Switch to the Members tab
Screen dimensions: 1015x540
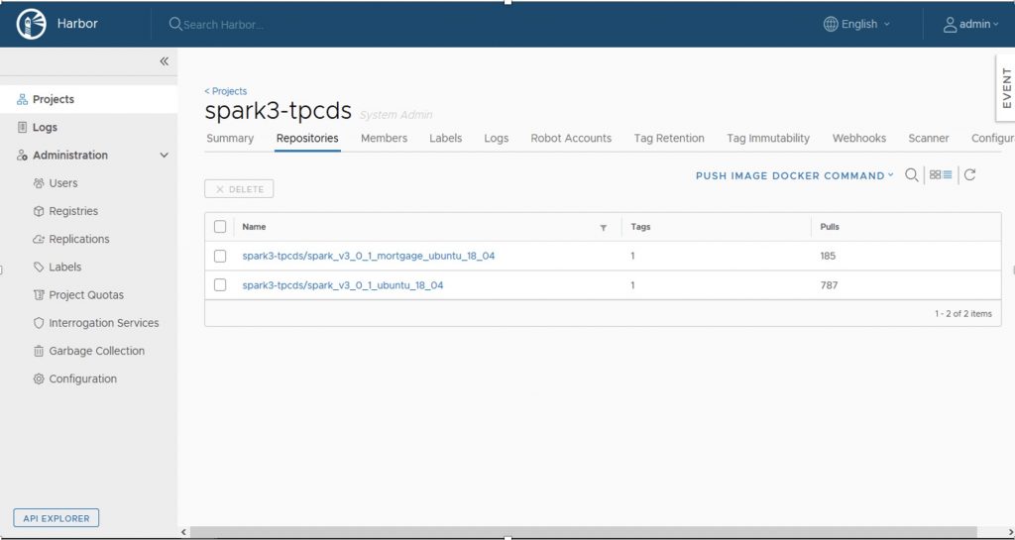(384, 139)
